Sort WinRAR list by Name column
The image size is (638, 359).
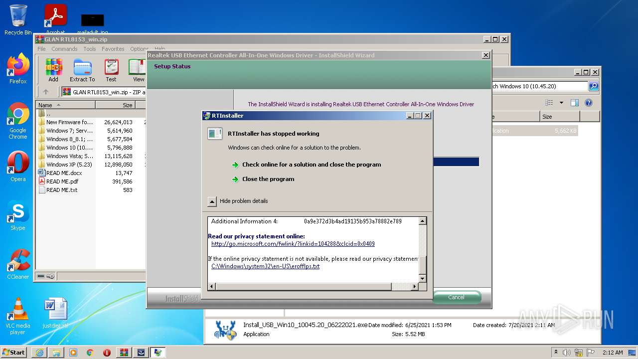65,105
